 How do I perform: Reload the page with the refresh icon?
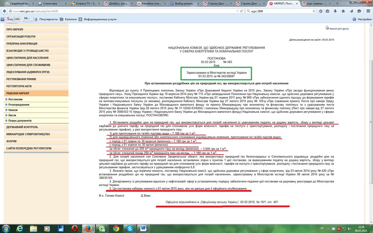click(x=241, y=11)
